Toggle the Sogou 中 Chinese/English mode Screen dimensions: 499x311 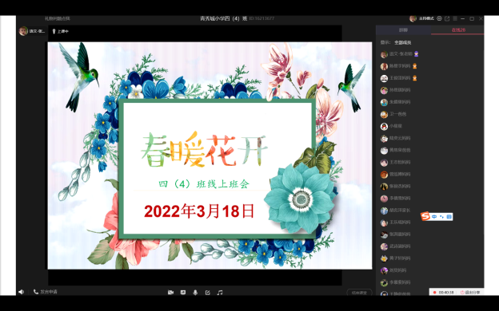pyautogui.click(x=434, y=217)
